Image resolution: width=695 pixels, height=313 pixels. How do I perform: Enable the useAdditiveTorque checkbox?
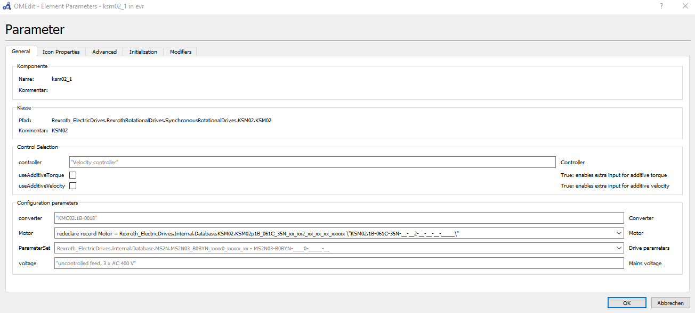pyautogui.click(x=72, y=174)
